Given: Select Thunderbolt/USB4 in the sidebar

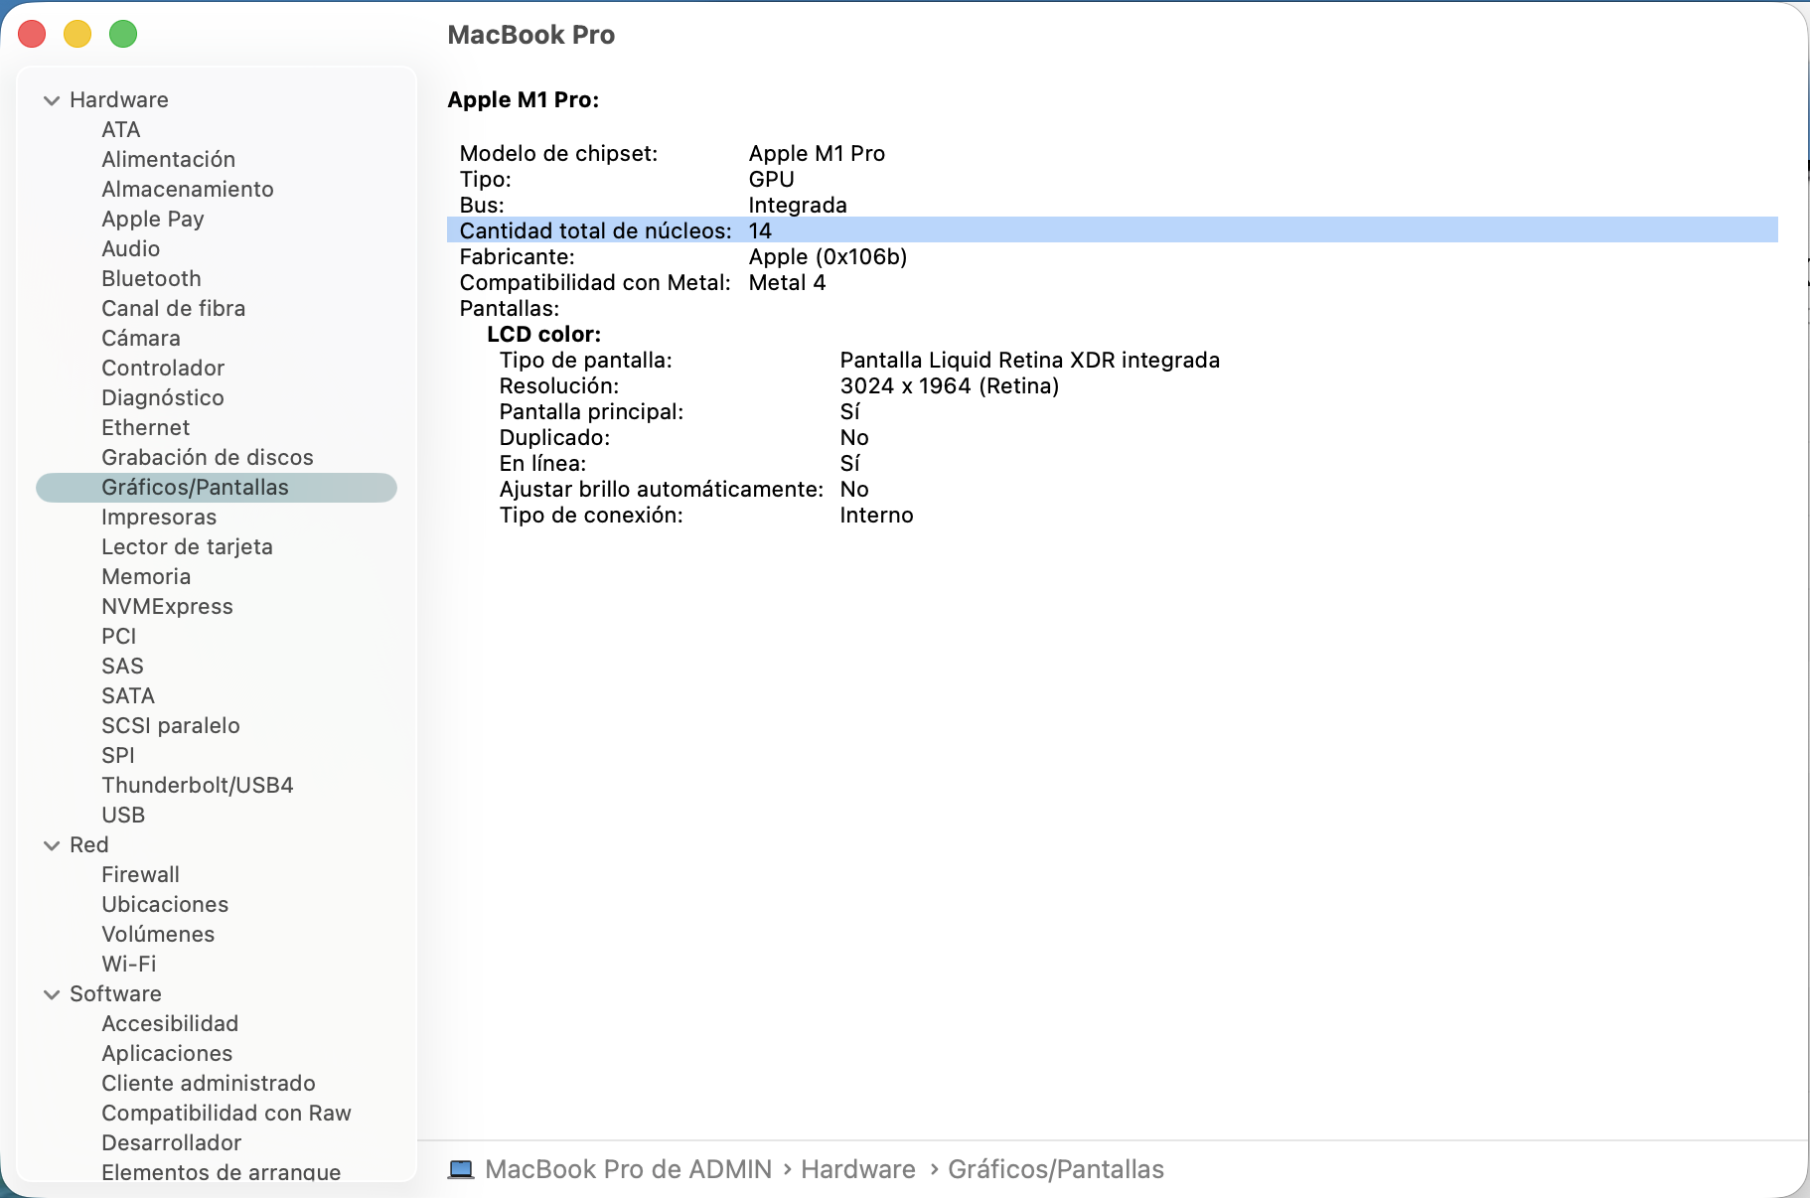Looking at the screenshot, I should click(197, 785).
